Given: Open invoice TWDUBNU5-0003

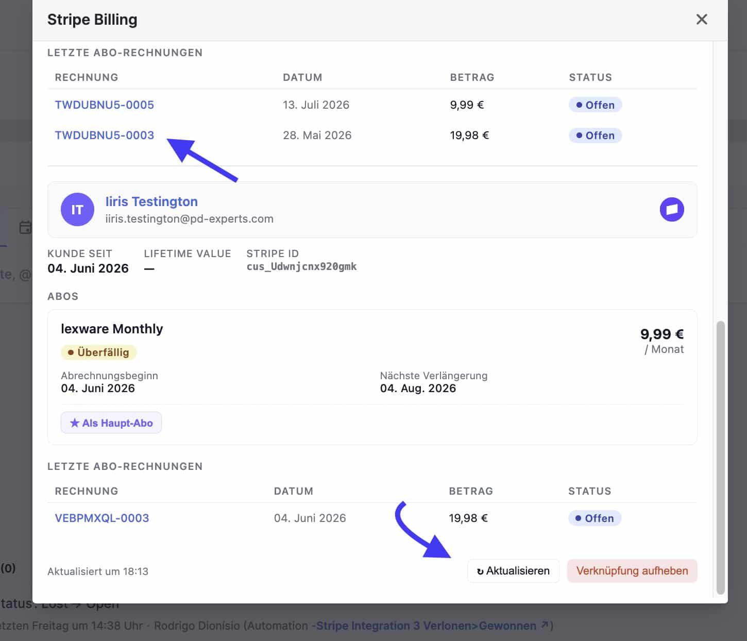Looking at the screenshot, I should click(104, 135).
